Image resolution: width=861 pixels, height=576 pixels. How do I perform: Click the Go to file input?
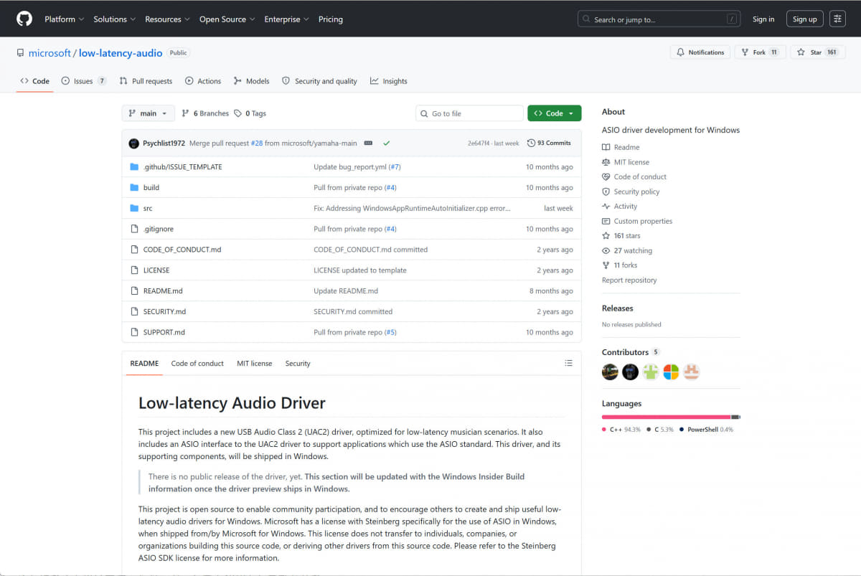coord(469,113)
